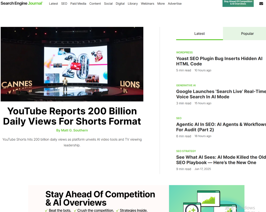Open the email newsletter envelope icon
Screen dimensions: 266x212
261,4
